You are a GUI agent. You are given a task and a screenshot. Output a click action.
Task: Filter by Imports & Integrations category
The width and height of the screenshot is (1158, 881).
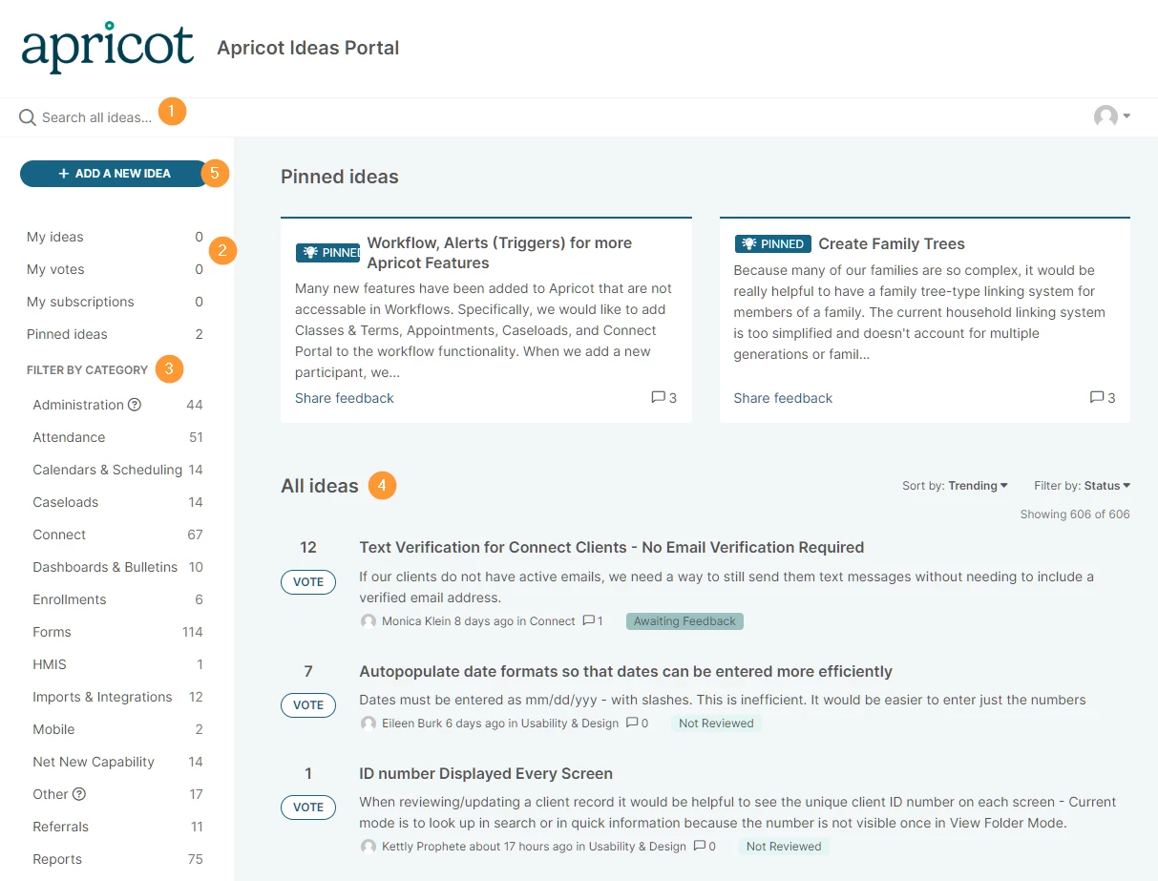tap(117, 697)
